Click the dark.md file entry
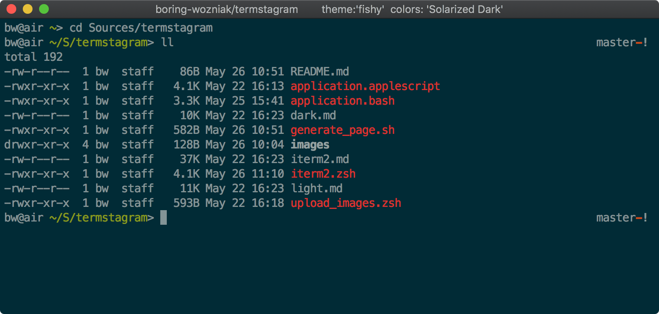This screenshot has width=659, height=314. tap(313, 116)
